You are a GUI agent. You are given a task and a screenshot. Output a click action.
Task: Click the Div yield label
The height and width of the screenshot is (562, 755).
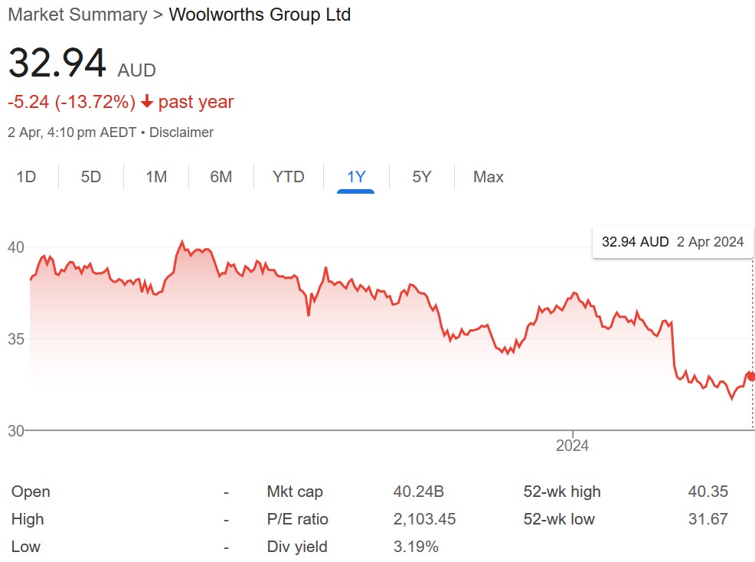(x=297, y=547)
